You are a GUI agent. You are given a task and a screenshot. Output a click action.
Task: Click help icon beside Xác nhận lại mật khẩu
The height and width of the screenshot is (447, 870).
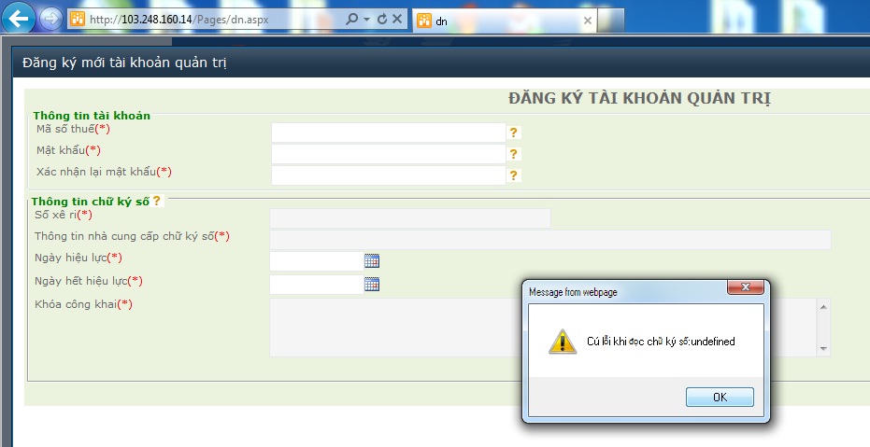coord(513,175)
